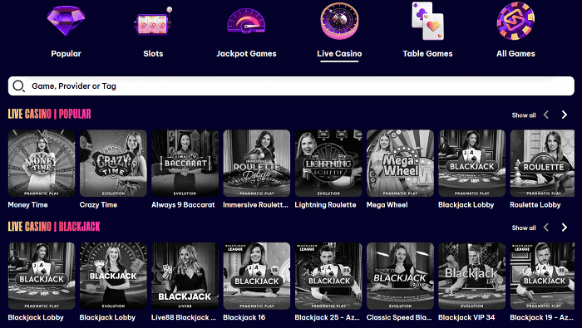This screenshot has width=582, height=328.
Task: Go to next Blackjack games page
Action: [565, 228]
